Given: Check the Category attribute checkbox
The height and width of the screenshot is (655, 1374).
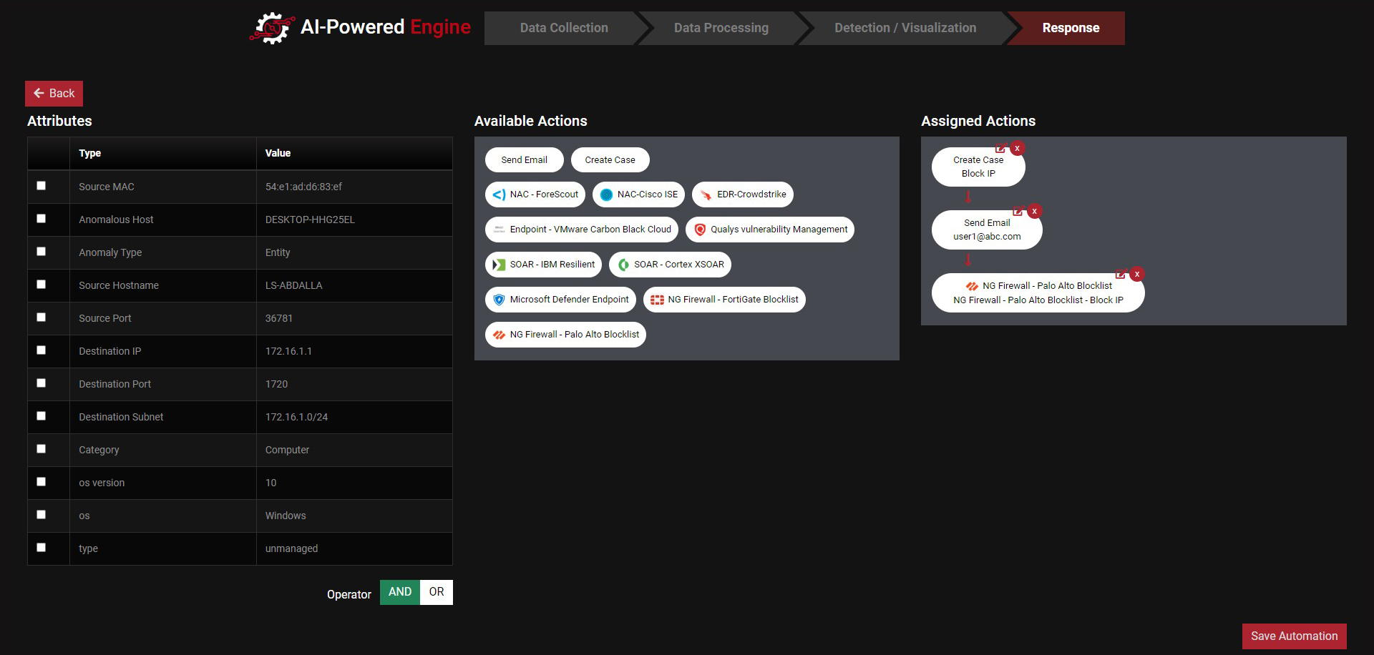Looking at the screenshot, I should [41, 449].
